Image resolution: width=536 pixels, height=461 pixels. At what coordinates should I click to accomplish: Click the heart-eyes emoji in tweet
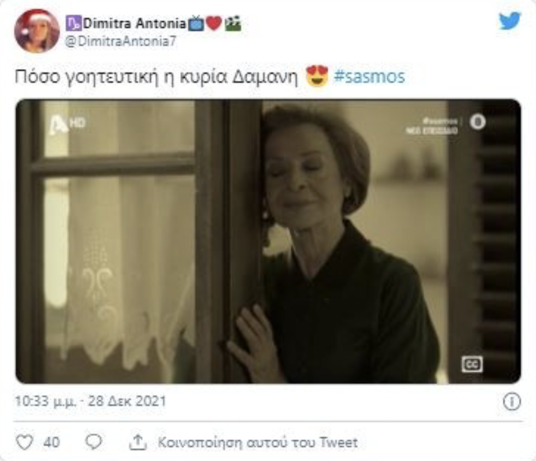coord(317,76)
